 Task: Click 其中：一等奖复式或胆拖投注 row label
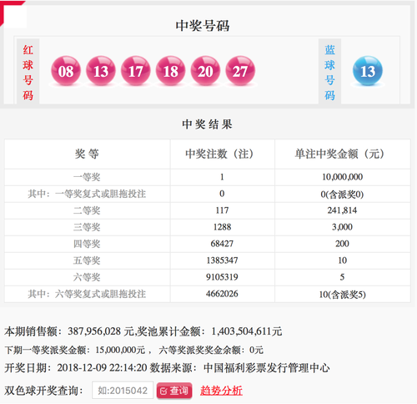point(87,194)
